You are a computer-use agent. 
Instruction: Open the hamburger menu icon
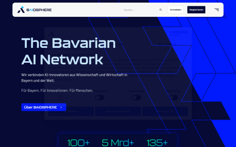[x=217, y=10]
